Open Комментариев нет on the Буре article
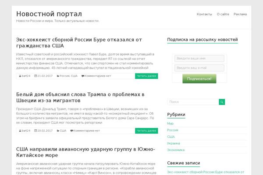Viewport: 263px width, 175px height. (98, 76)
